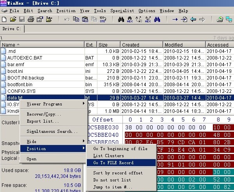Image resolution: width=234 pixels, height=192 pixels.
Task: Open the Tools menu
Action: (100, 11)
